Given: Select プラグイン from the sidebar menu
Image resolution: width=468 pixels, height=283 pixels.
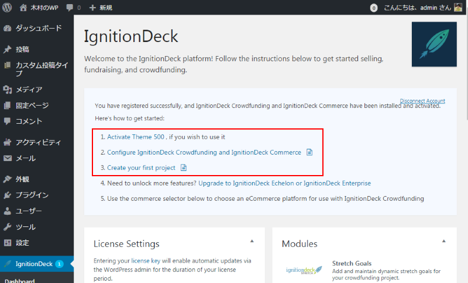Looking at the screenshot, I should pyautogui.click(x=32, y=195).
